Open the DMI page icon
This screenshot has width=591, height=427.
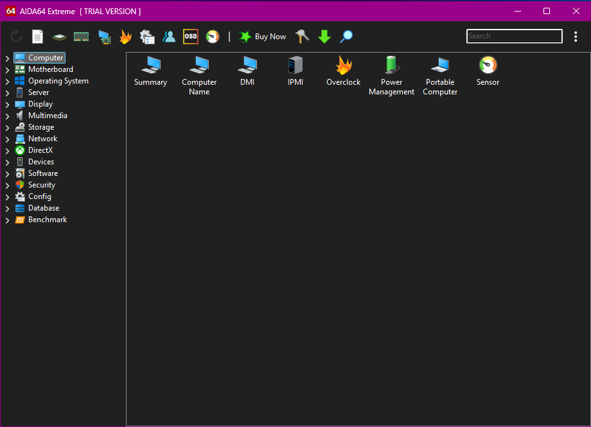pyautogui.click(x=247, y=71)
